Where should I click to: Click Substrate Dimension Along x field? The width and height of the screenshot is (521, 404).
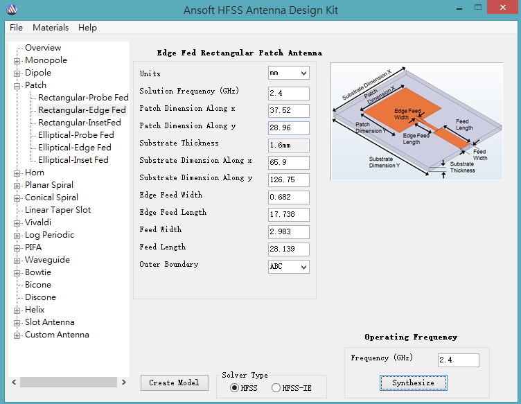pos(289,162)
